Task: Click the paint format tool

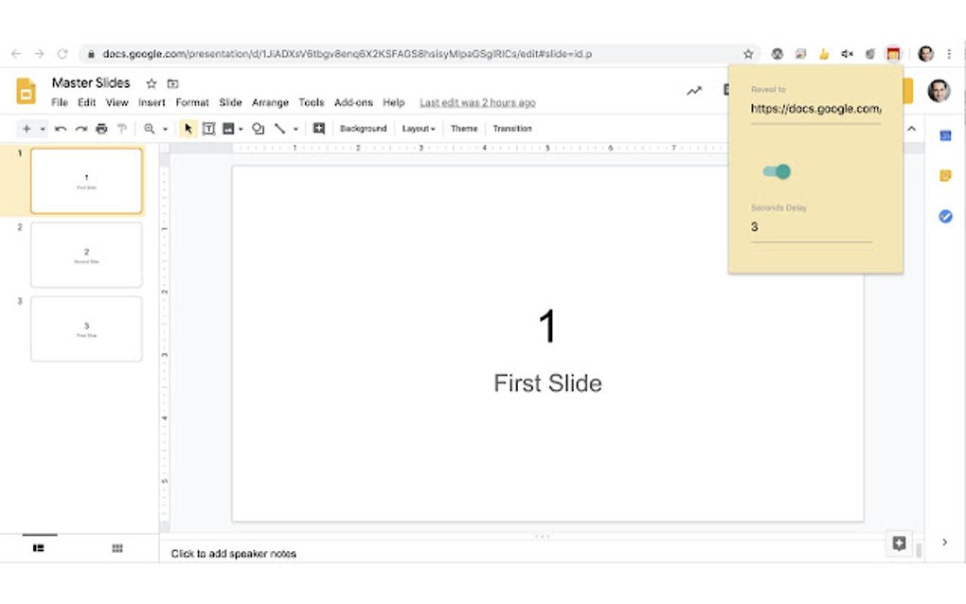Action: 121,128
